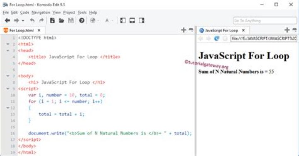Click the browser preview globe icon
The height and width of the screenshot is (156, 299).
pos(93,20)
